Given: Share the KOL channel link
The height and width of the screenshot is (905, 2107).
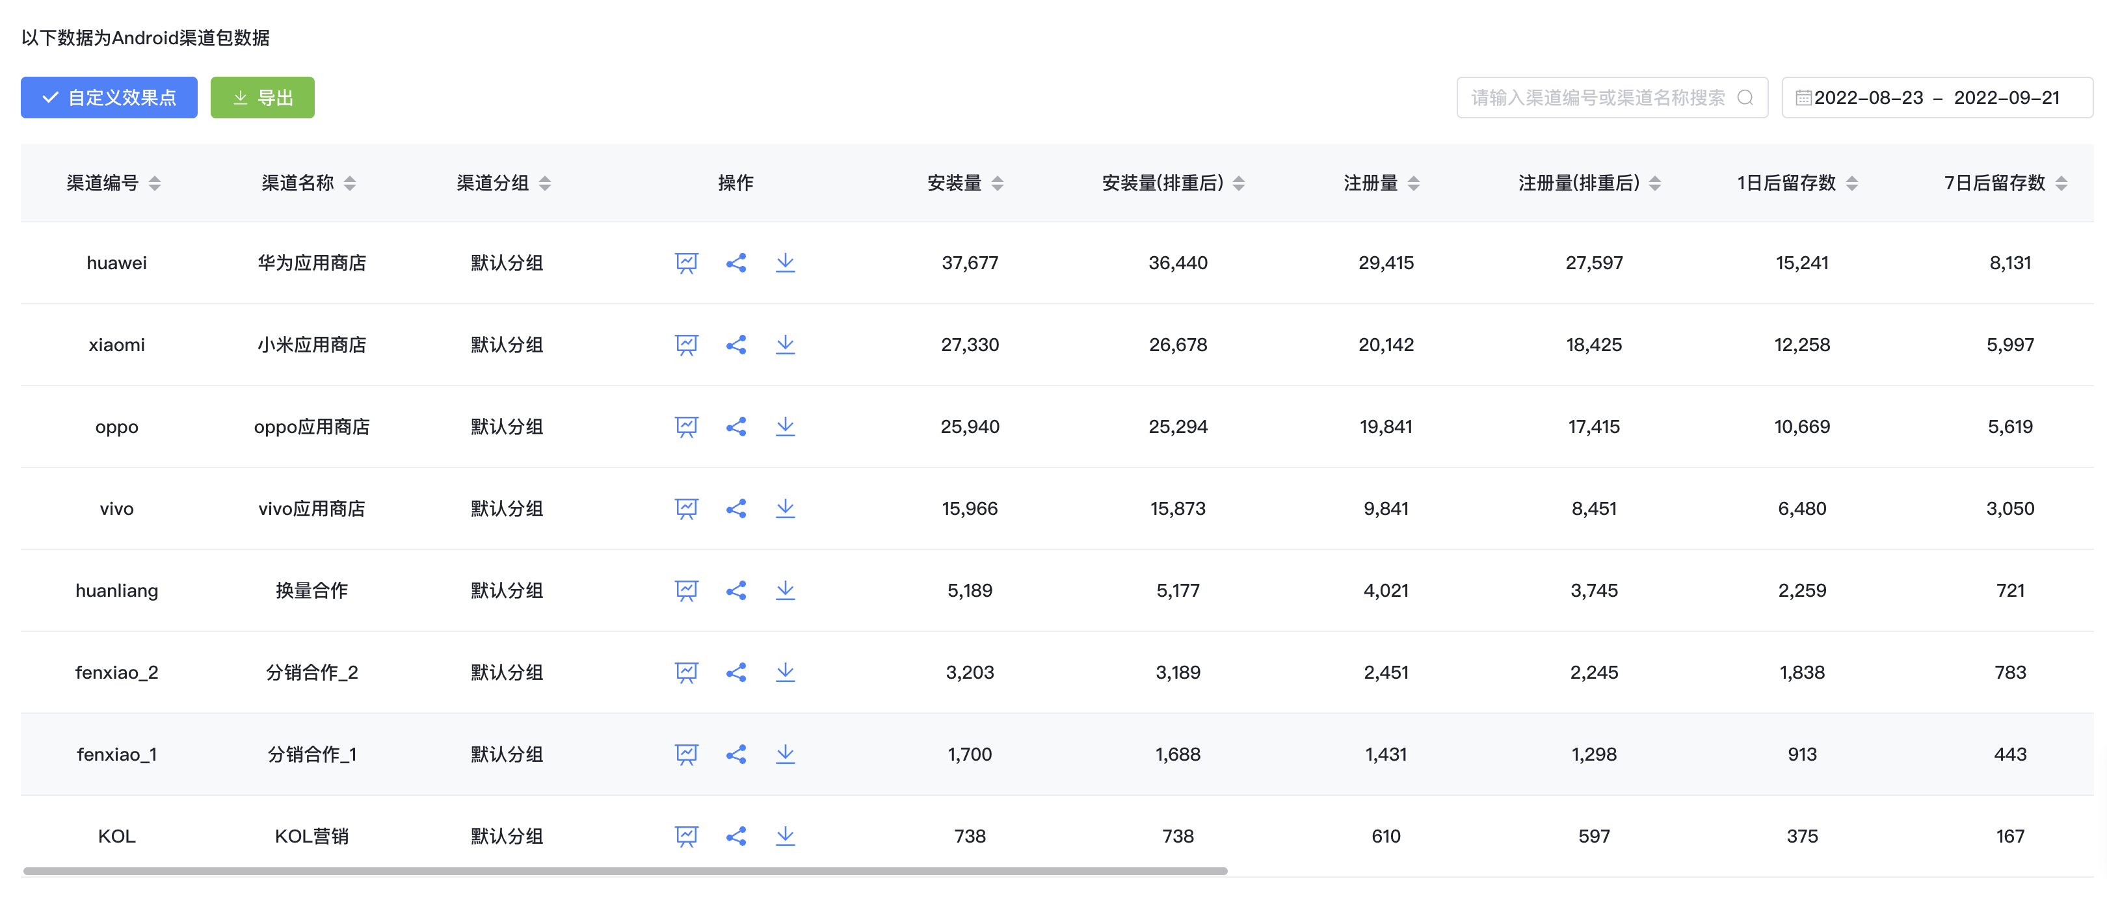Looking at the screenshot, I should 736,835.
